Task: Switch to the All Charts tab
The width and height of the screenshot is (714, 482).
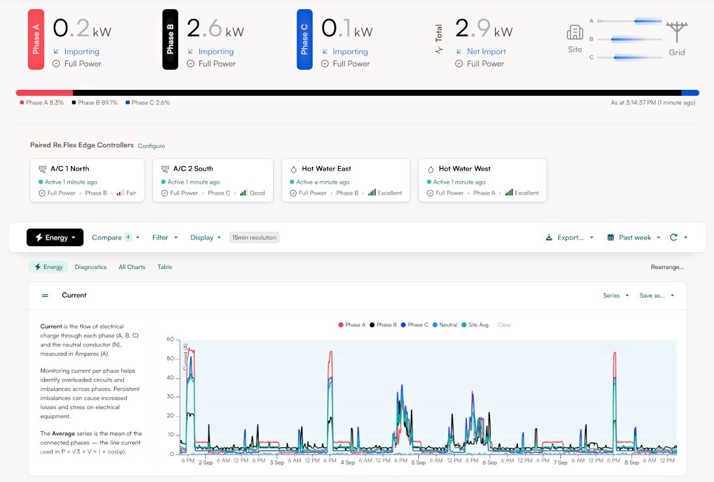Action: (132, 267)
